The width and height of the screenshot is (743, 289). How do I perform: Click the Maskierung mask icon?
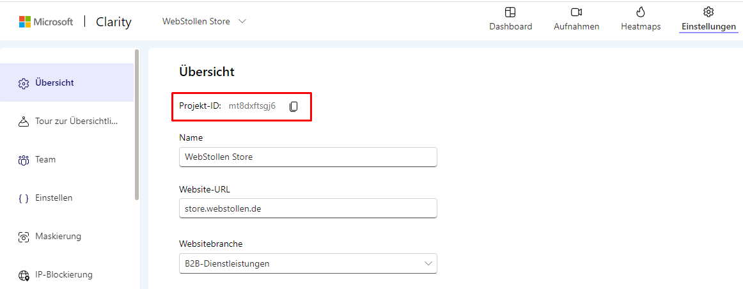24,237
